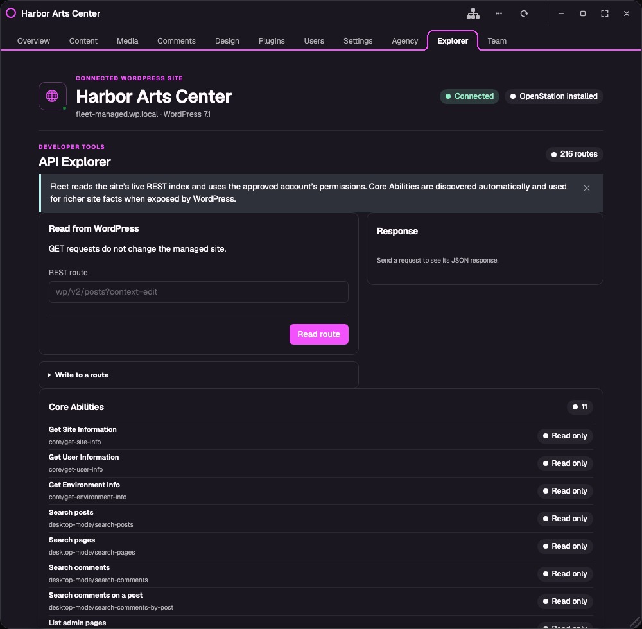
Task: Go to the Media tab
Action: click(127, 41)
